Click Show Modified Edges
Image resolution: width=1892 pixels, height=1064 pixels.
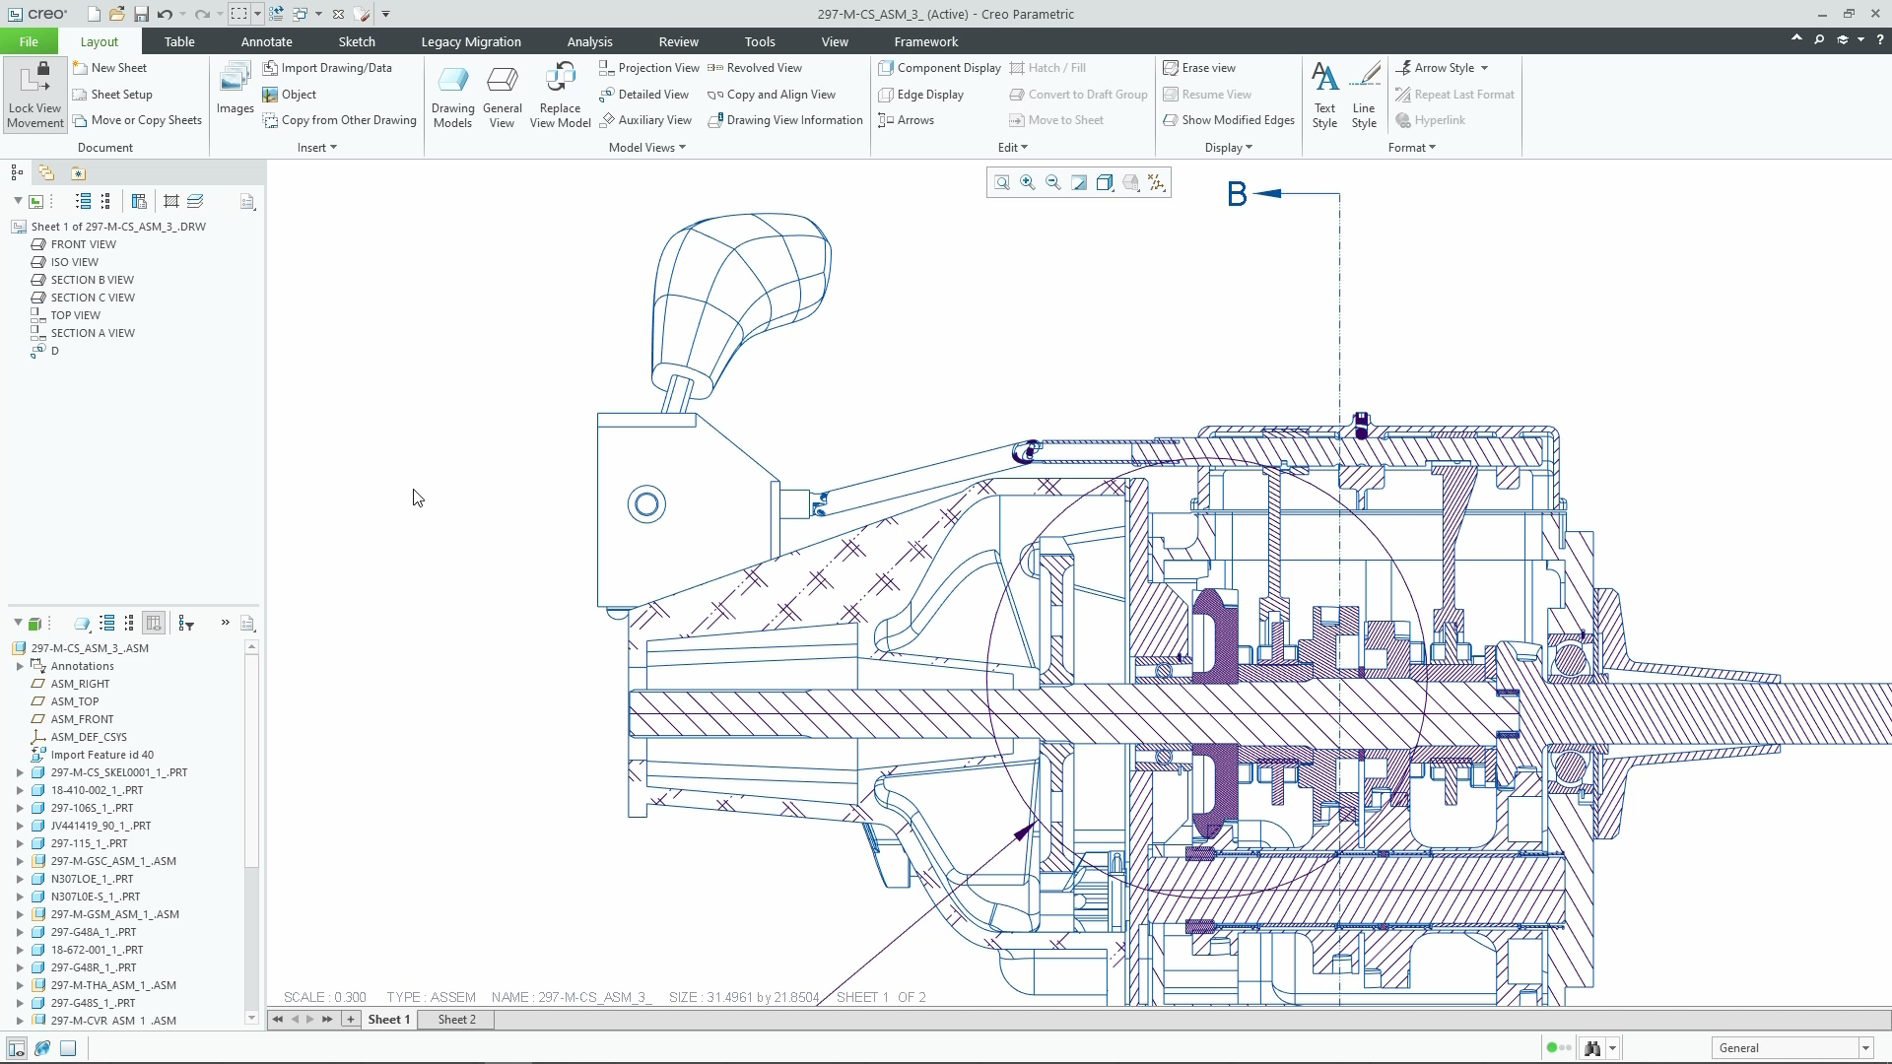click(1229, 120)
